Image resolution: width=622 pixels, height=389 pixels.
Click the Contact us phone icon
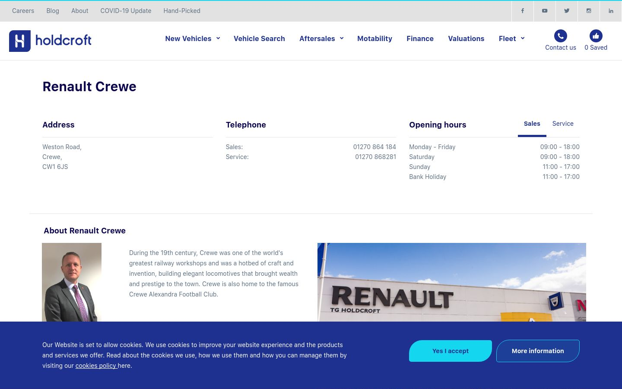point(561,36)
